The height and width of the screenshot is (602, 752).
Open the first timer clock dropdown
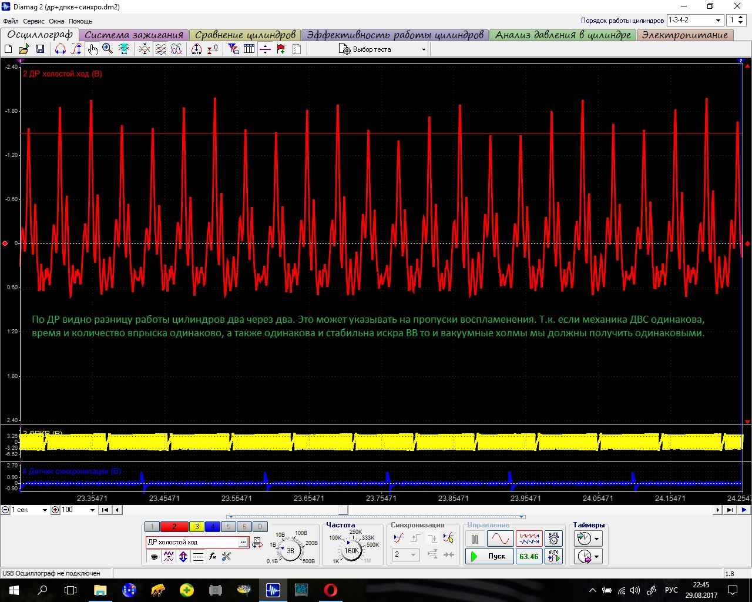pyautogui.click(x=589, y=539)
